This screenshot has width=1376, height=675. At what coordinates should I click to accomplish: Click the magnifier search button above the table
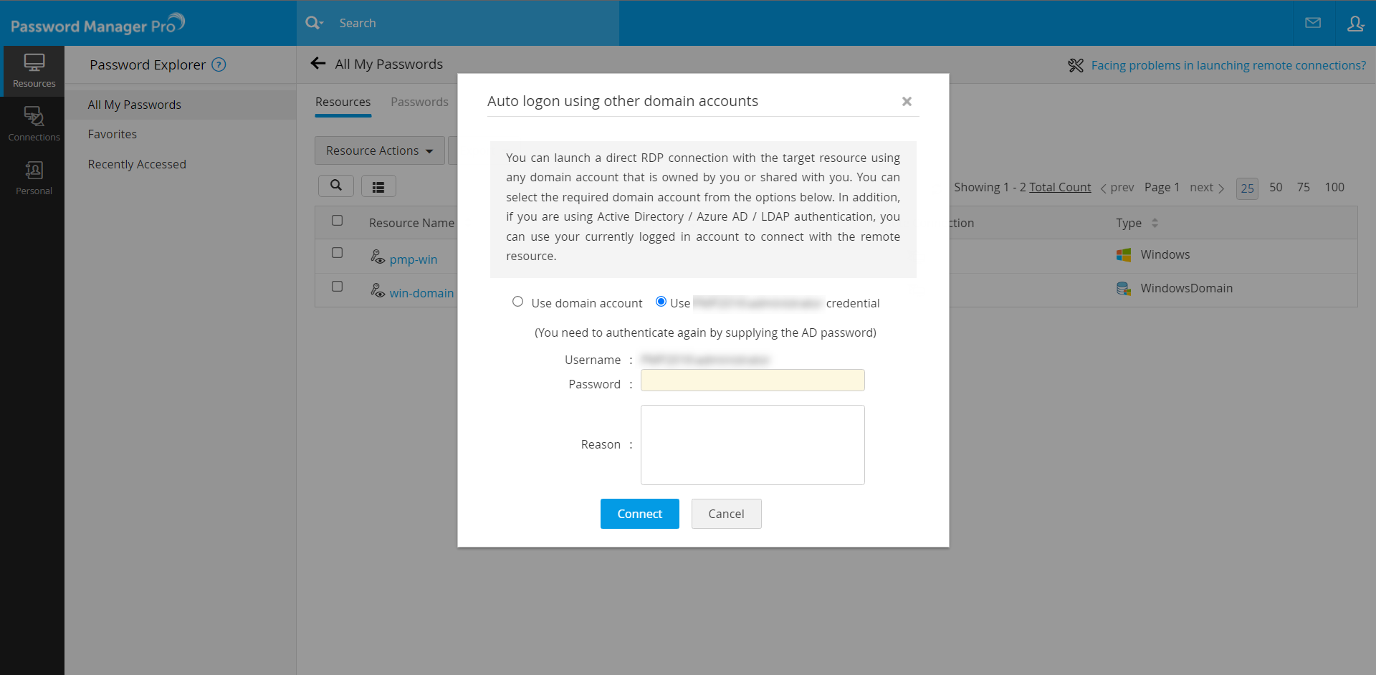coord(335,186)
